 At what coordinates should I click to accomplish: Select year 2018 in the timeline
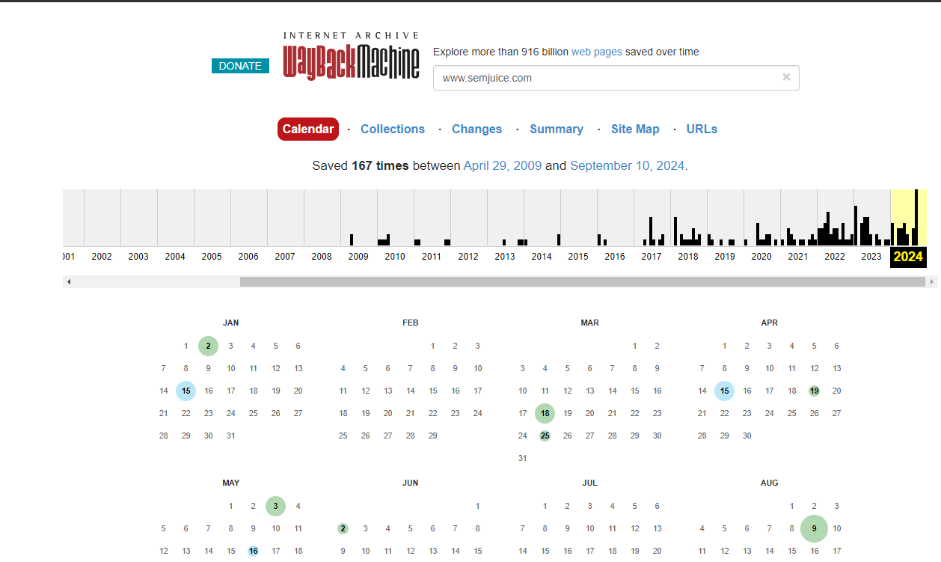point(688,257)
